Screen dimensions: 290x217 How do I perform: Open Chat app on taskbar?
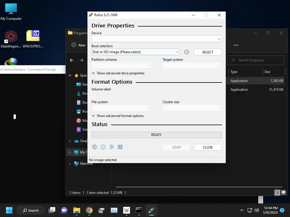point(64,210)
